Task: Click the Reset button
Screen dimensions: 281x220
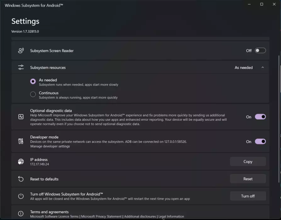Action: [x=248, y=179]
